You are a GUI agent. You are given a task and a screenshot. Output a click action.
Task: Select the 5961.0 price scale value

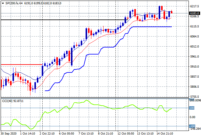pyautogui.click(x=195, y=57)
